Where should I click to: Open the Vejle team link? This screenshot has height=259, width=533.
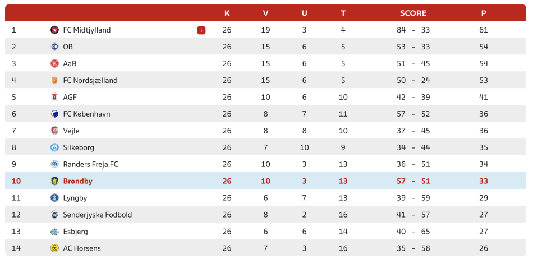71,131
